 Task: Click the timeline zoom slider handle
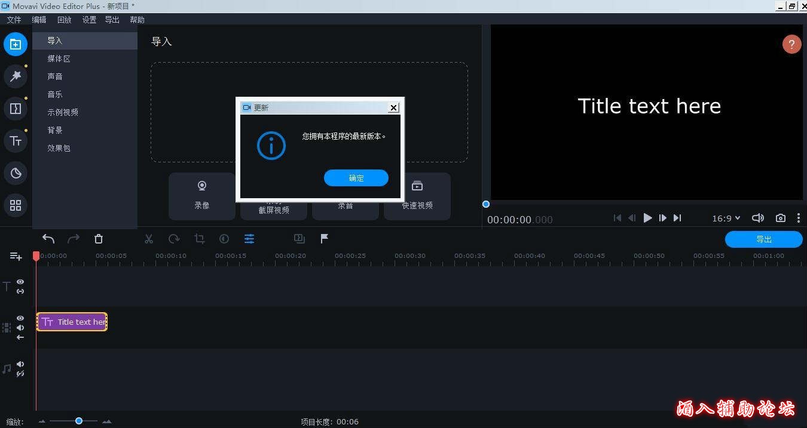tap(78, 421)
